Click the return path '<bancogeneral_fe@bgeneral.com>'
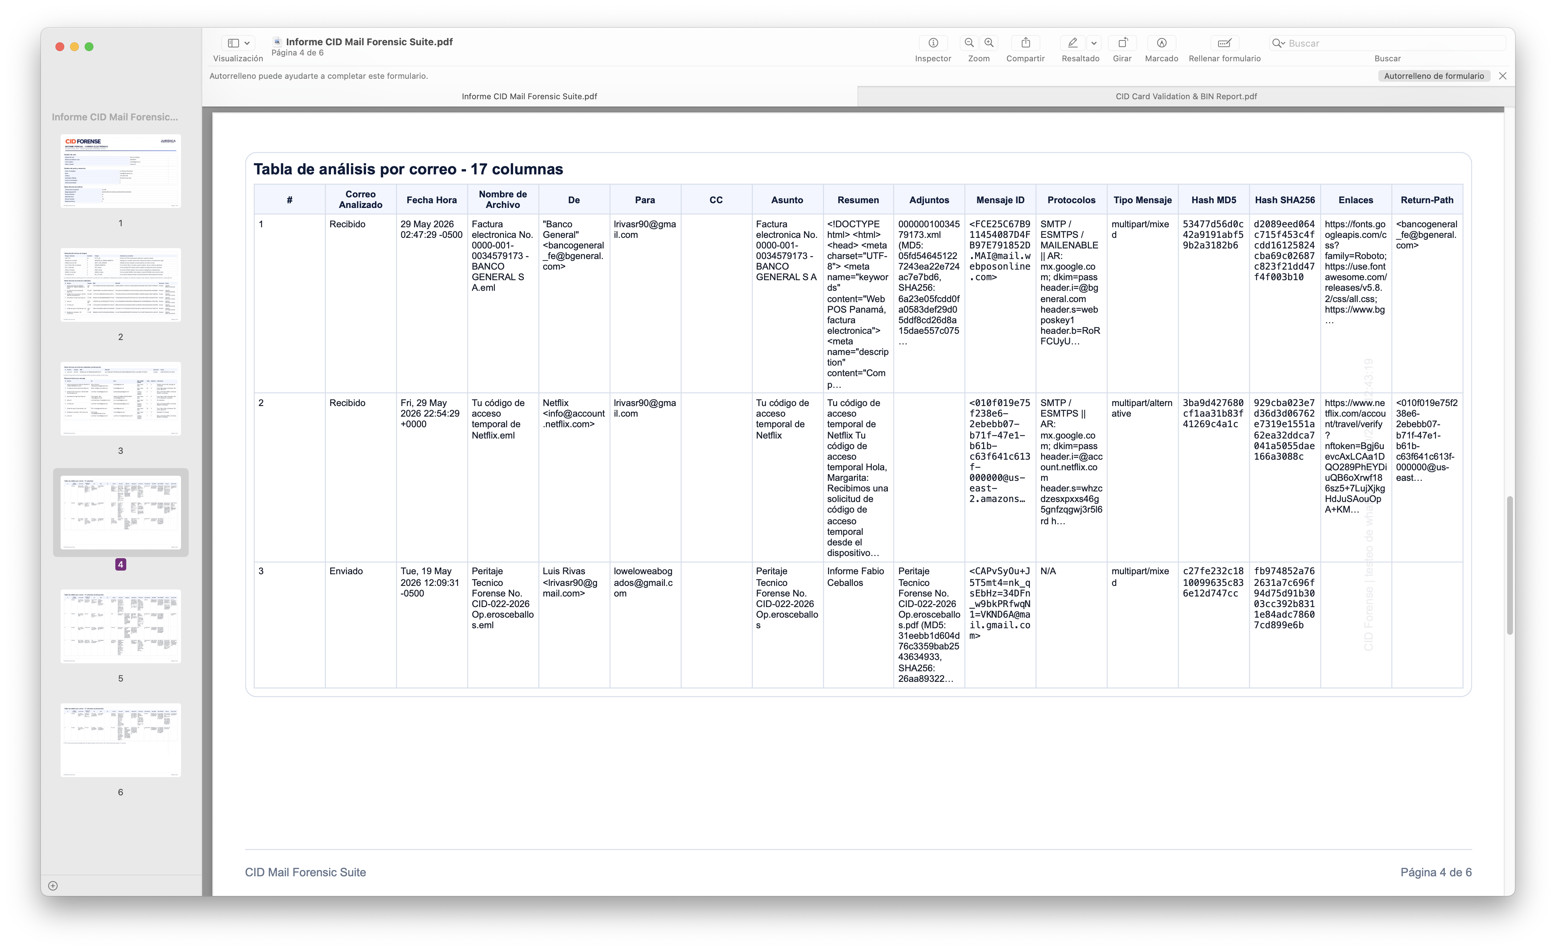This screenshot has width=1556, height=950. point(1426,234)
